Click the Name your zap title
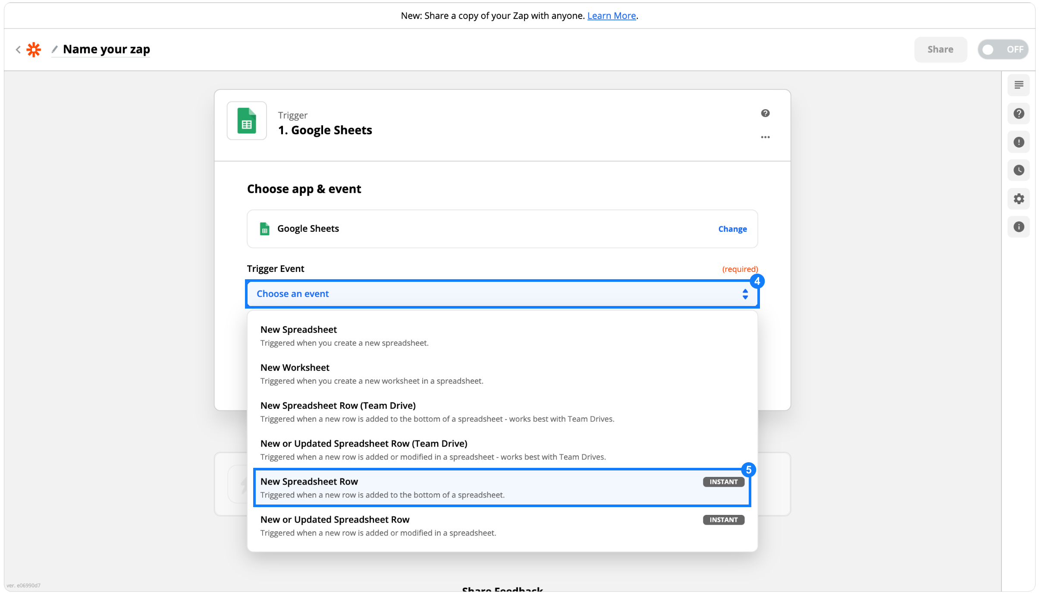This screenshot has width=1039, height=593. point(107,49)
